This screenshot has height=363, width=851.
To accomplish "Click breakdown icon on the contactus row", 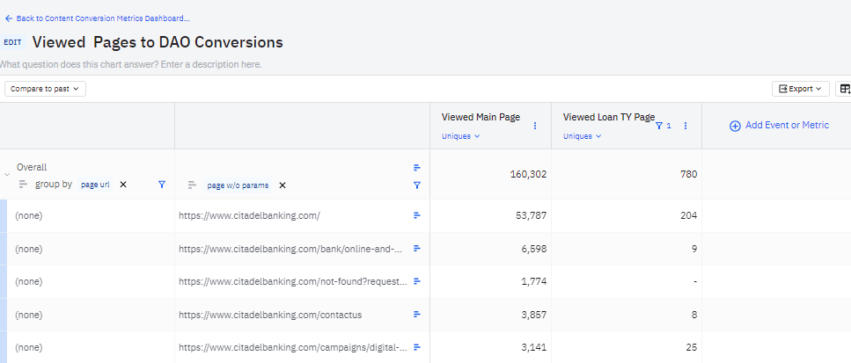I will click(417, 315).
